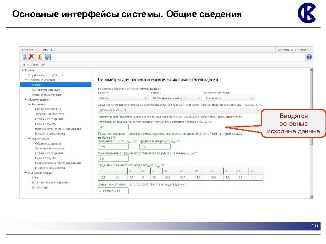The image size is (326, 244).
Task: Open Инженерные системы under Фактическая
Action: pyautogui.click(x=50, y=168)
